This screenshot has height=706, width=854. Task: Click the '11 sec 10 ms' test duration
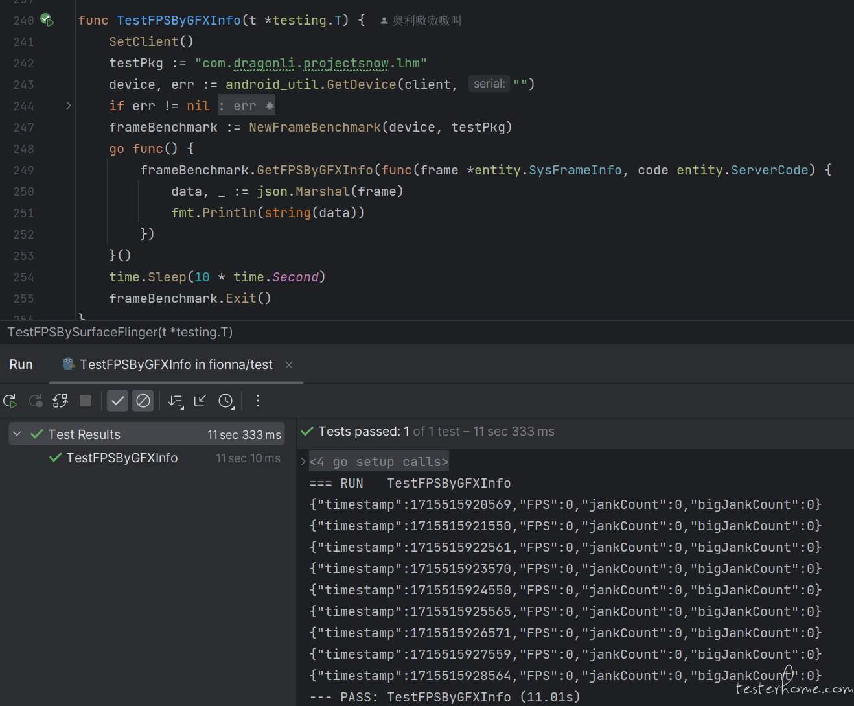tap(248, 458)
